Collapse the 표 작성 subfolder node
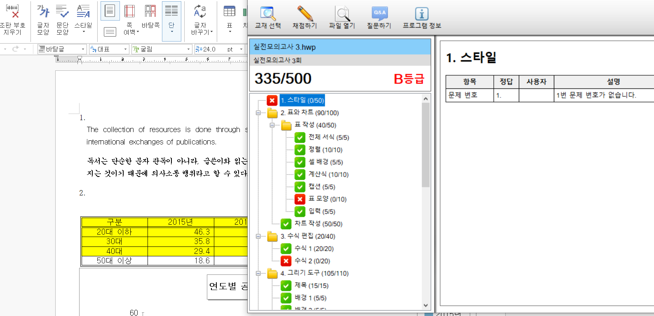 pos(272,125)
